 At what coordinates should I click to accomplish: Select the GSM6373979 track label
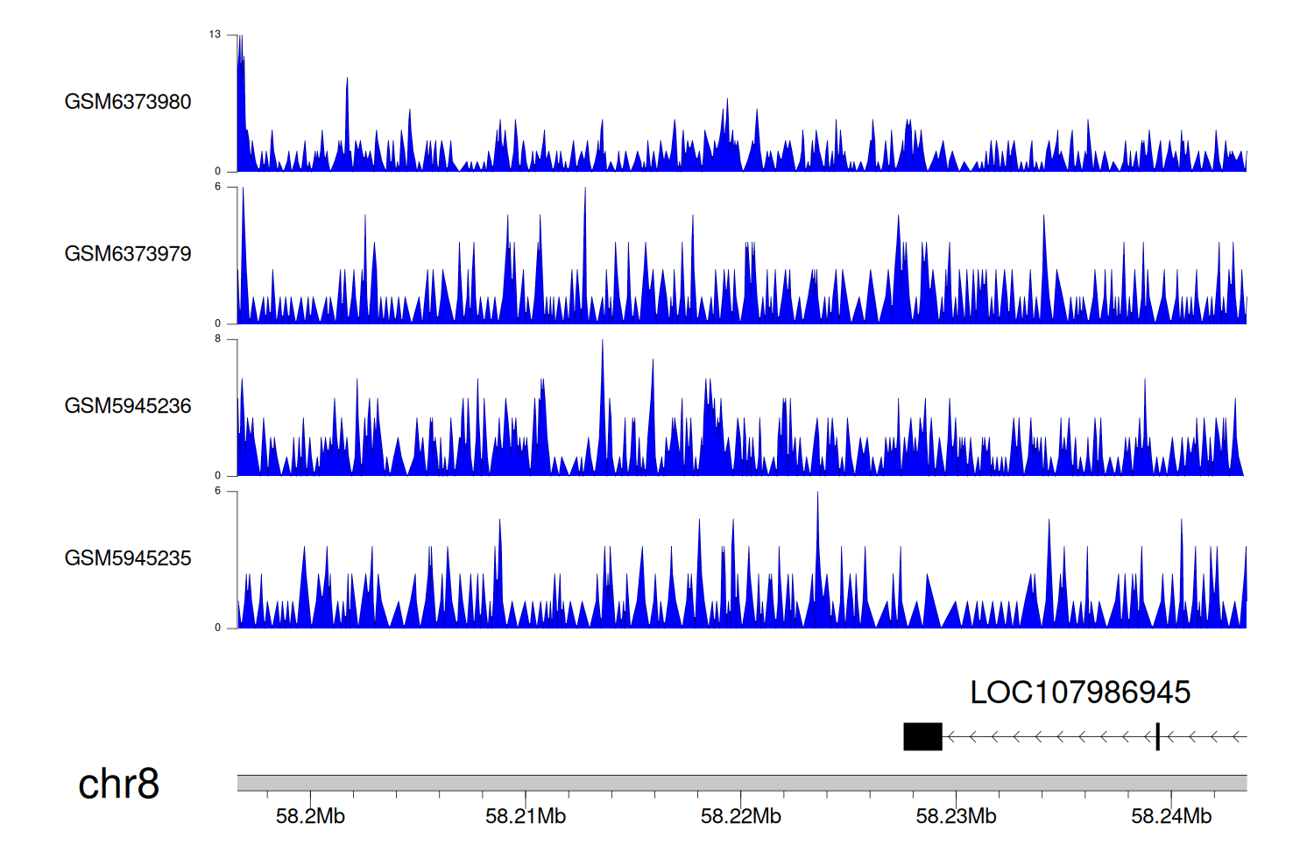[128, 254]
